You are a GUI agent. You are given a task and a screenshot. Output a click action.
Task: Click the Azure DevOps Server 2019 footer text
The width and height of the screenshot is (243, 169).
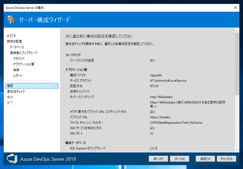(x=48, y=159)
